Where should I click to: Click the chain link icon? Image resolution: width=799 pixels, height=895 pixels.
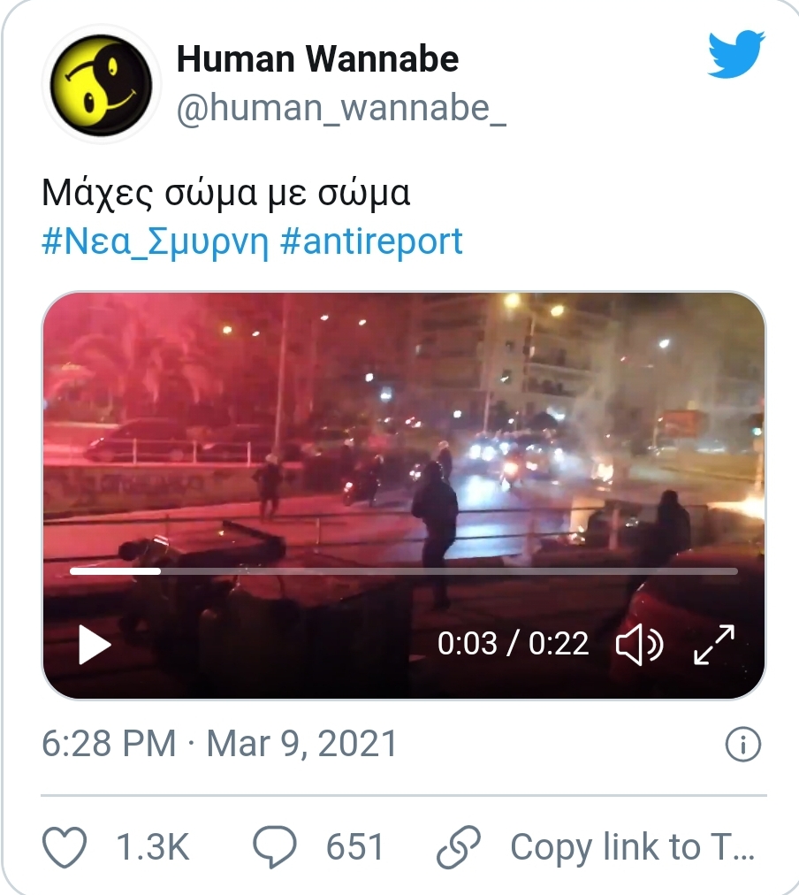pos(459,847)
